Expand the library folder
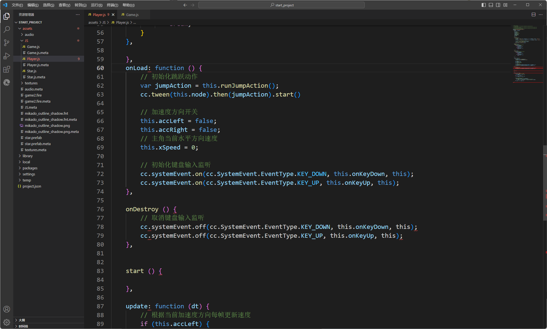547x329 pixels. [x=27, y=156]
